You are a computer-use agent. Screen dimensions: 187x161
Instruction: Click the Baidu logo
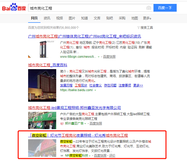(x=14, y=7)
